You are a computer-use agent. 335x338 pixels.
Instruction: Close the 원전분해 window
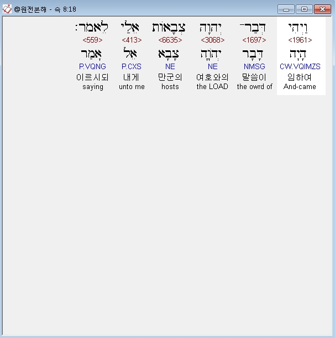click(x=322, y=9)
